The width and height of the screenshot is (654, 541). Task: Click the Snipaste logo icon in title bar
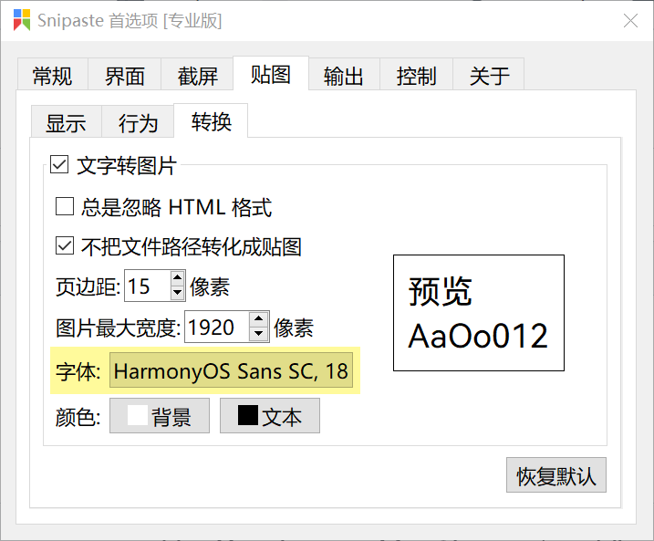click(22, 20)
